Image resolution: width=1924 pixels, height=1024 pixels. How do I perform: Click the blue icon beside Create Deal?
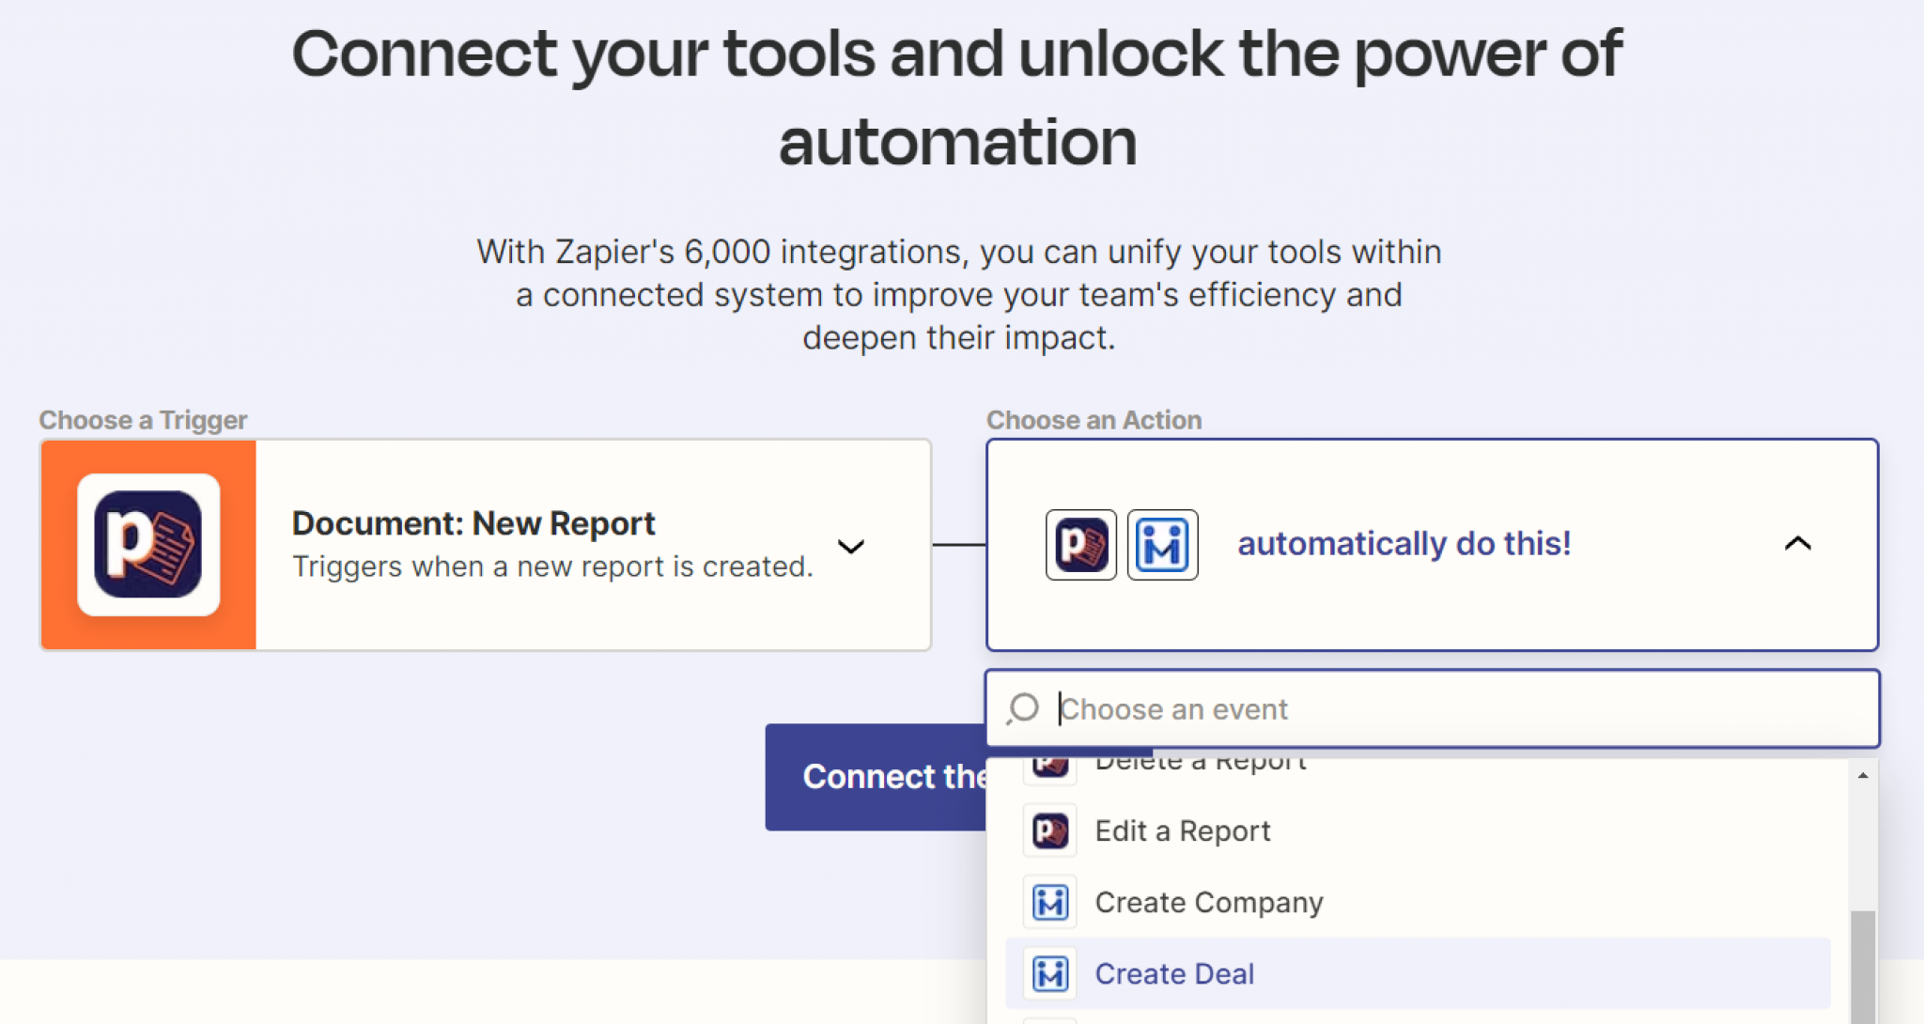click(1050, 973)
